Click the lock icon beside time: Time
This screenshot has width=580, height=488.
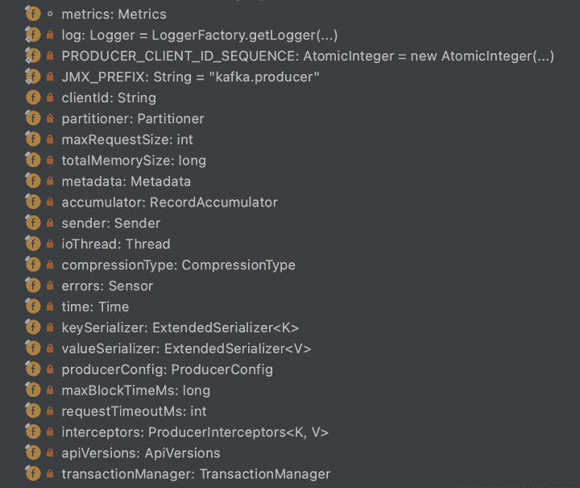pyautogui.click(x=50, y=307)
